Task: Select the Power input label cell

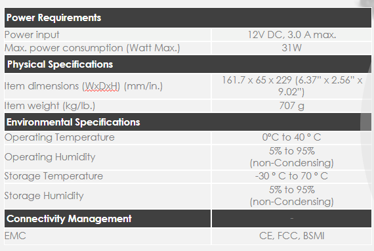Action: pos(108,35)
